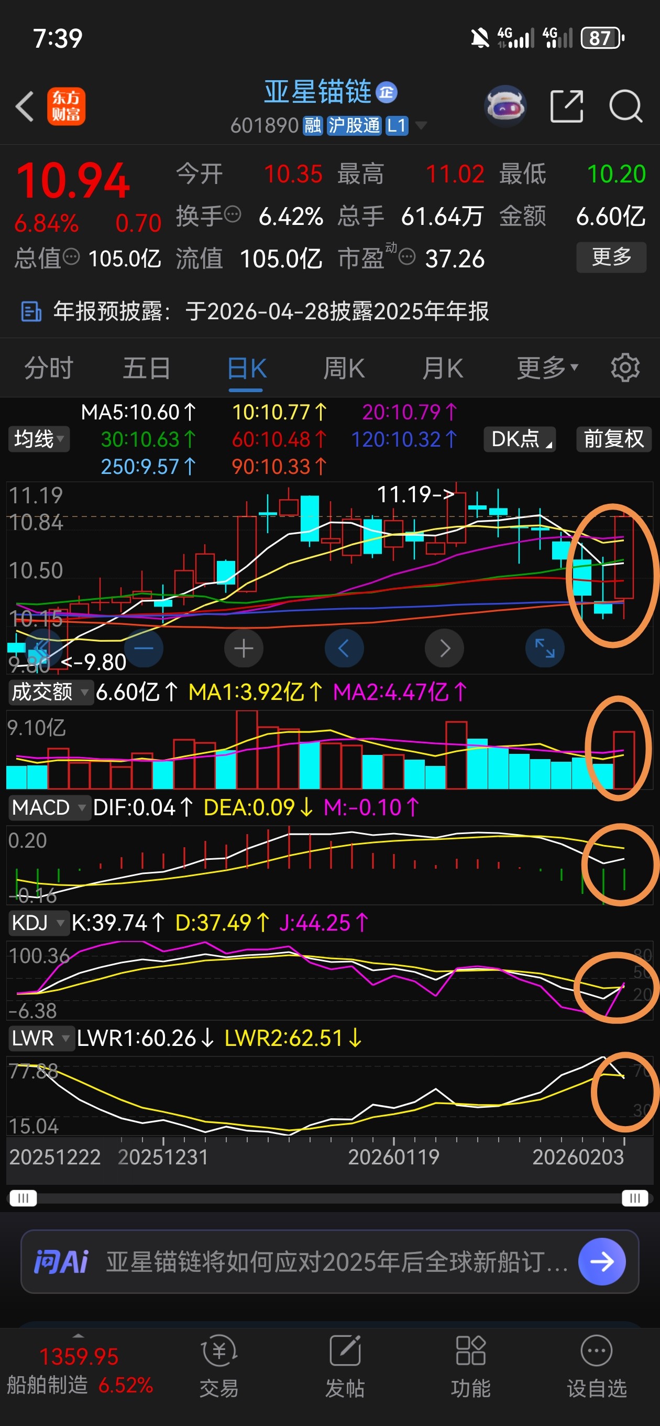Grab left handle of chart range slider
The image size is (660, 1426).
[23, 1198]
